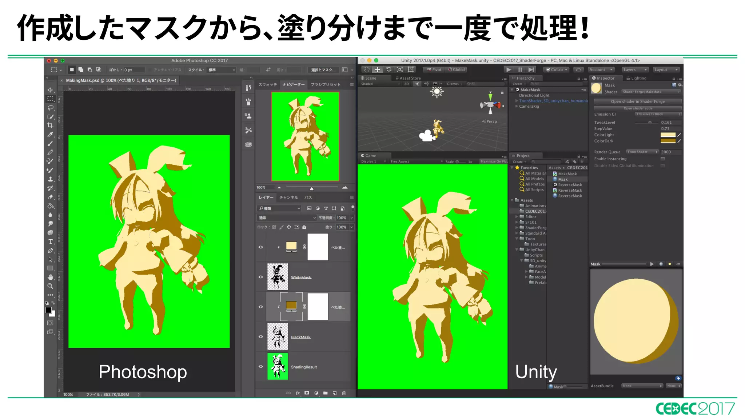Toggle scene audio icon in Scene view
Image resolution: width=745 pixels, height=419 pixels.
(x=426, y=84)
